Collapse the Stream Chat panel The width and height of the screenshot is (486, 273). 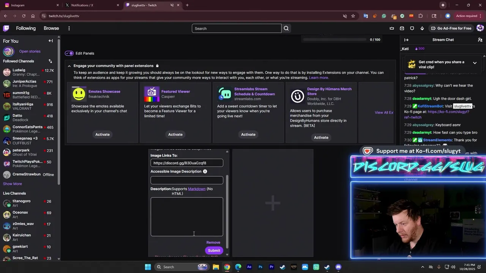coord(406,40)
